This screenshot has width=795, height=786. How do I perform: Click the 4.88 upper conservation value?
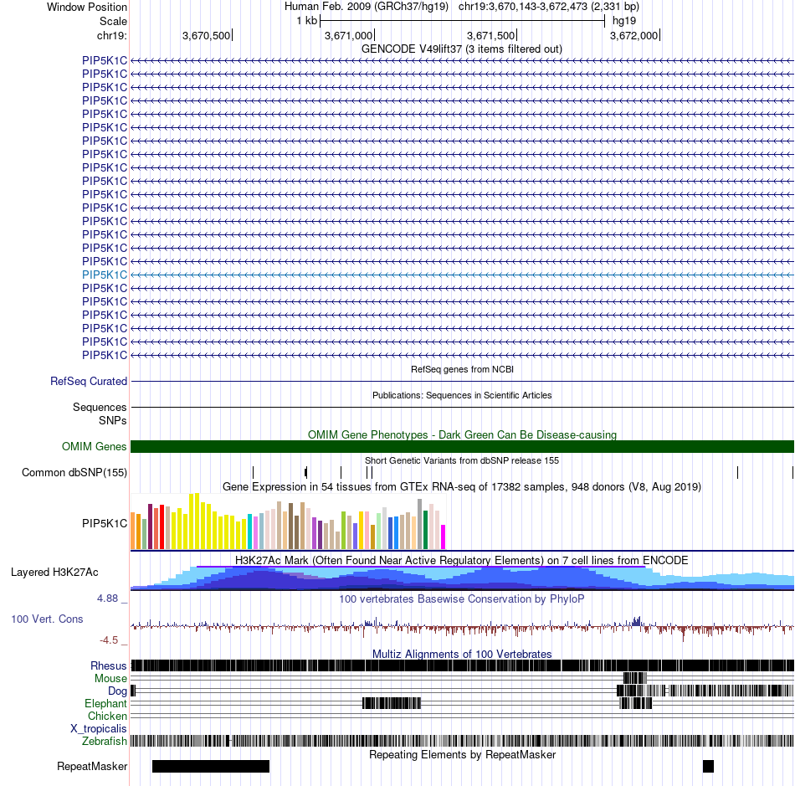(x=107, y=598)
